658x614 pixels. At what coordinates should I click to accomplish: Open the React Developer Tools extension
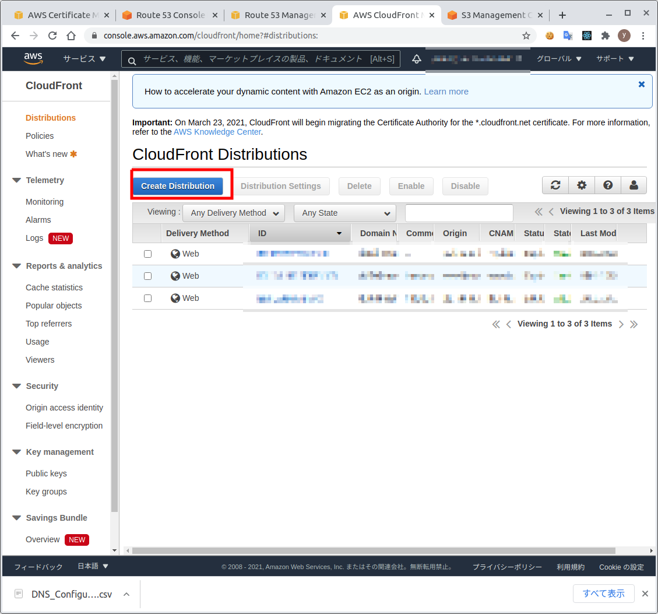click(x=587, y=36)
